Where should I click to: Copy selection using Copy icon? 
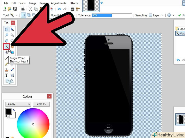pyautogui.click(x=36, y=9)
